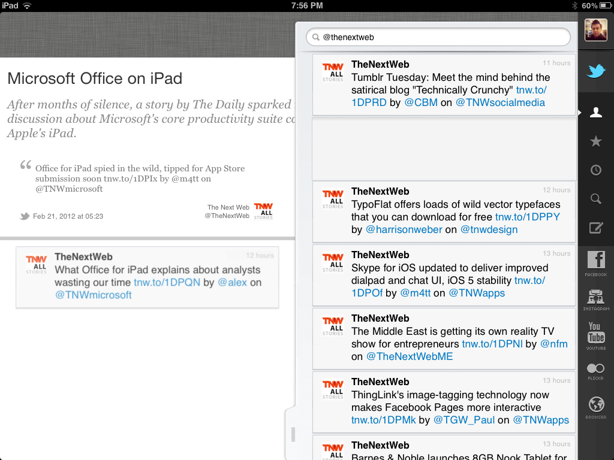Open @alex mention link

click(x=232, y=283)
